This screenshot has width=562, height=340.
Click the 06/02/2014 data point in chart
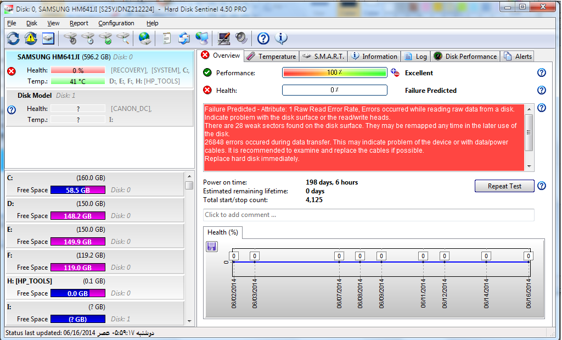234,262
